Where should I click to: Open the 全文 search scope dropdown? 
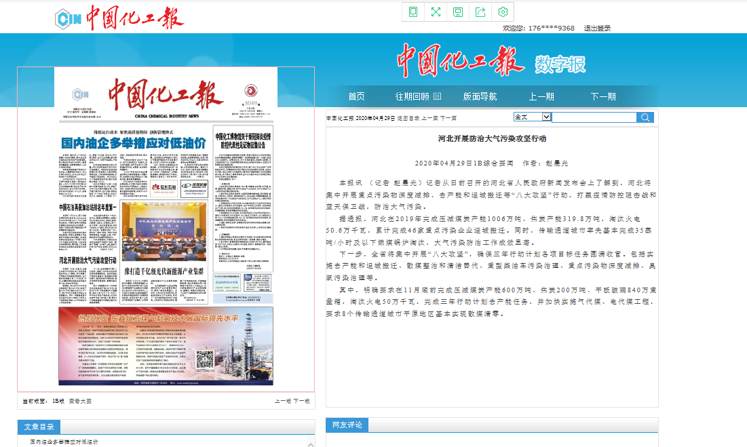[532, 117]
